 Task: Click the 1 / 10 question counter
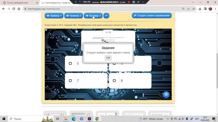pyautogui.click(x=108, y=33)
